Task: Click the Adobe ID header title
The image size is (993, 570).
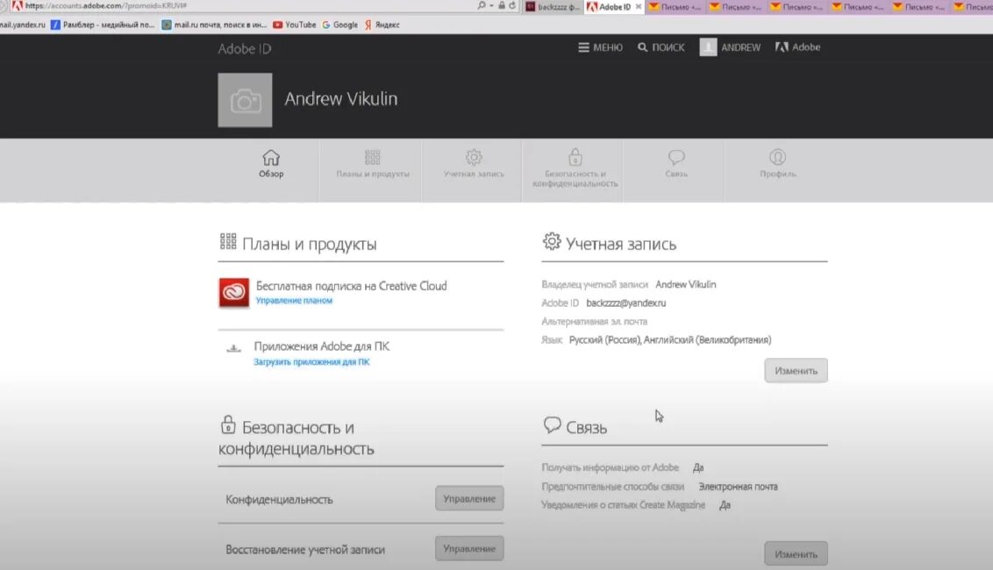Action: (x=245, y=49)
